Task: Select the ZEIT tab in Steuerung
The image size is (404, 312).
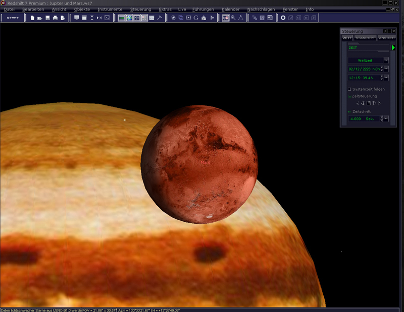Action: [x=347, y=38]
